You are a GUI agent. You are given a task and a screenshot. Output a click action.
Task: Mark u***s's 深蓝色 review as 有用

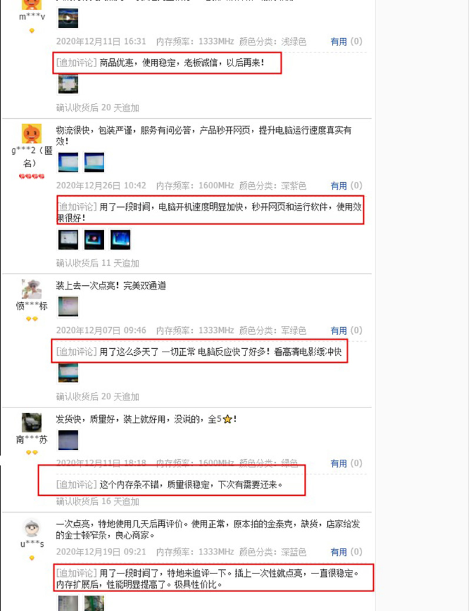(339, 552)
